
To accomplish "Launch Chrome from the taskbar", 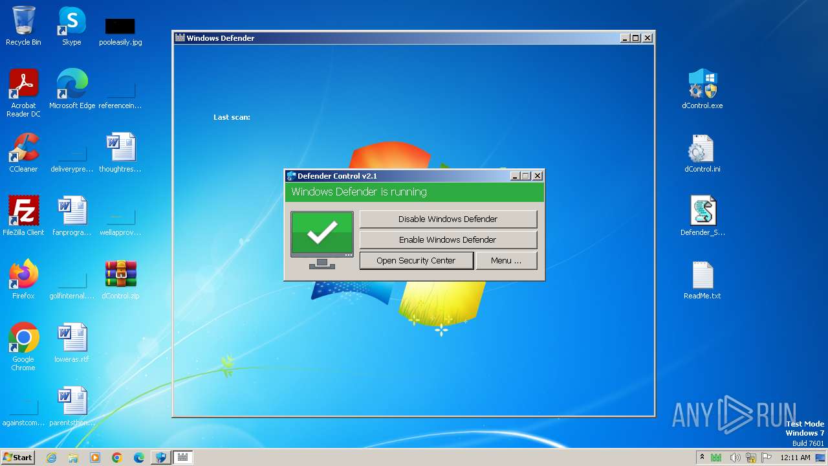I will [x=117, y=458].
